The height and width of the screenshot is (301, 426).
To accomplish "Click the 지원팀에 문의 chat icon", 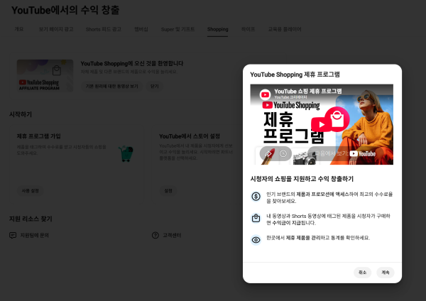I will tap(13, 235).
